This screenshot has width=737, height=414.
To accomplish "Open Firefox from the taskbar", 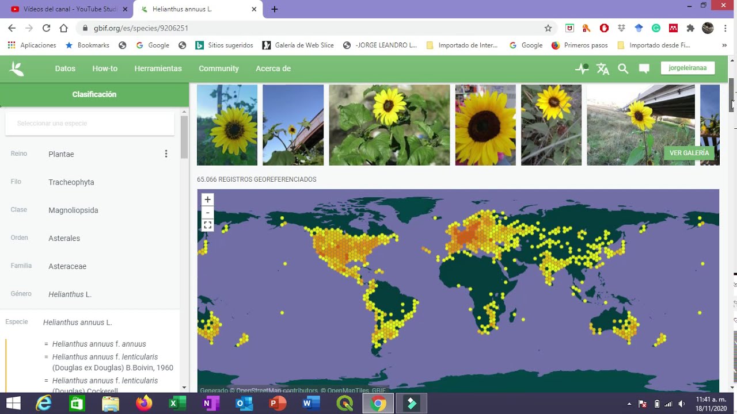I will (x=144, y=404).
